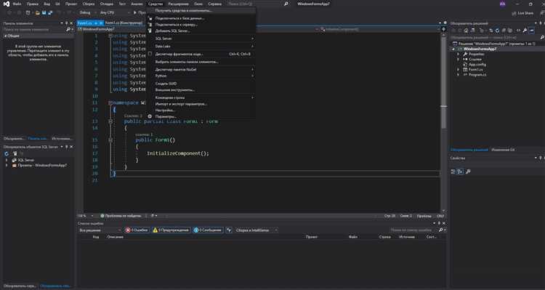This screenshot has height=290, width=545.
Task: Select Python submenu in Средства menu
Action: (x=201, y=76)
